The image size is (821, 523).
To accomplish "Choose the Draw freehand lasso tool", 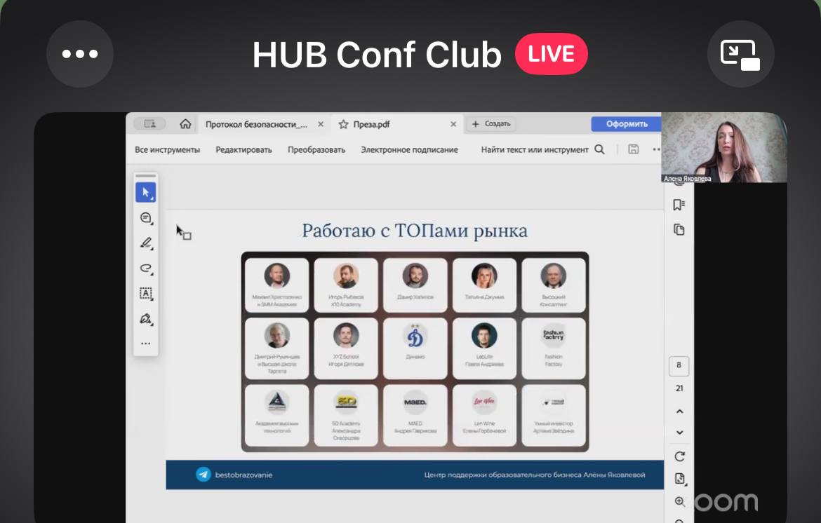I will tap(145, 269).
